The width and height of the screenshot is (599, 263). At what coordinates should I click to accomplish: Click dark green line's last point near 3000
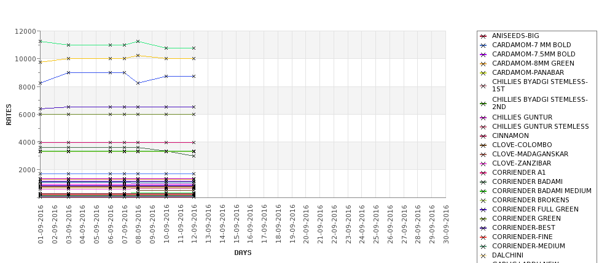tap(194, 156)
